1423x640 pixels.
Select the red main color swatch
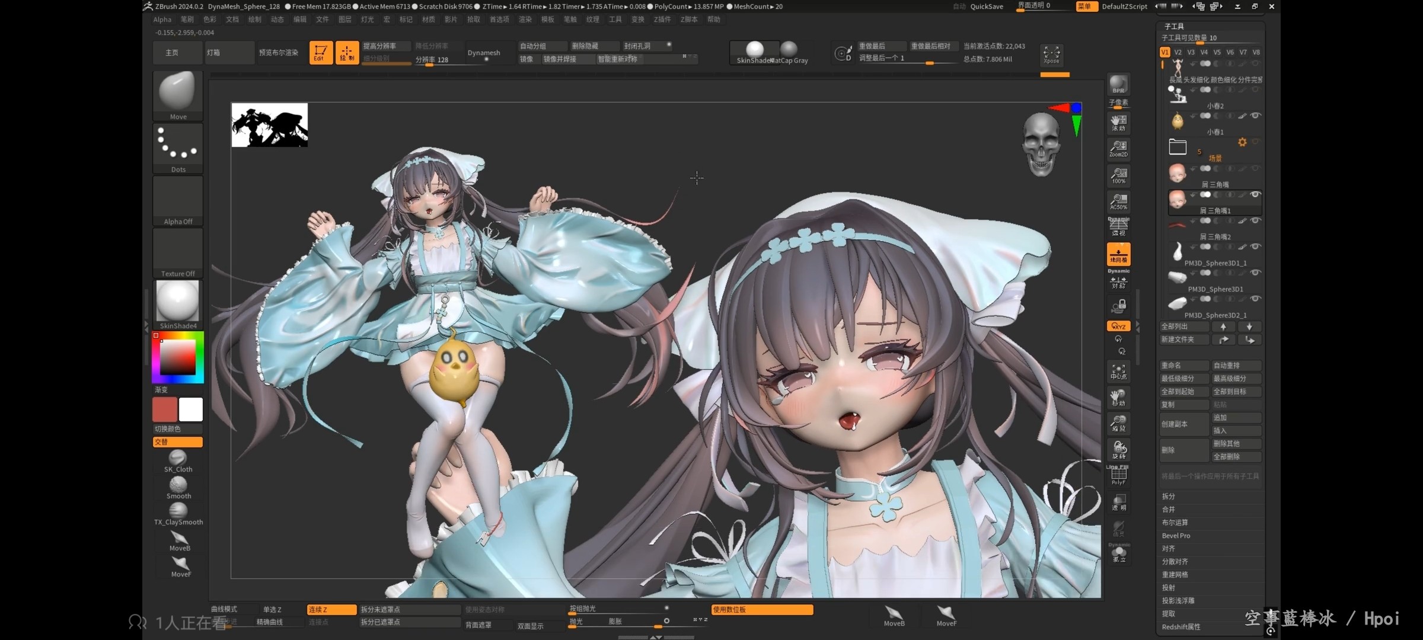tap(165, 409)
